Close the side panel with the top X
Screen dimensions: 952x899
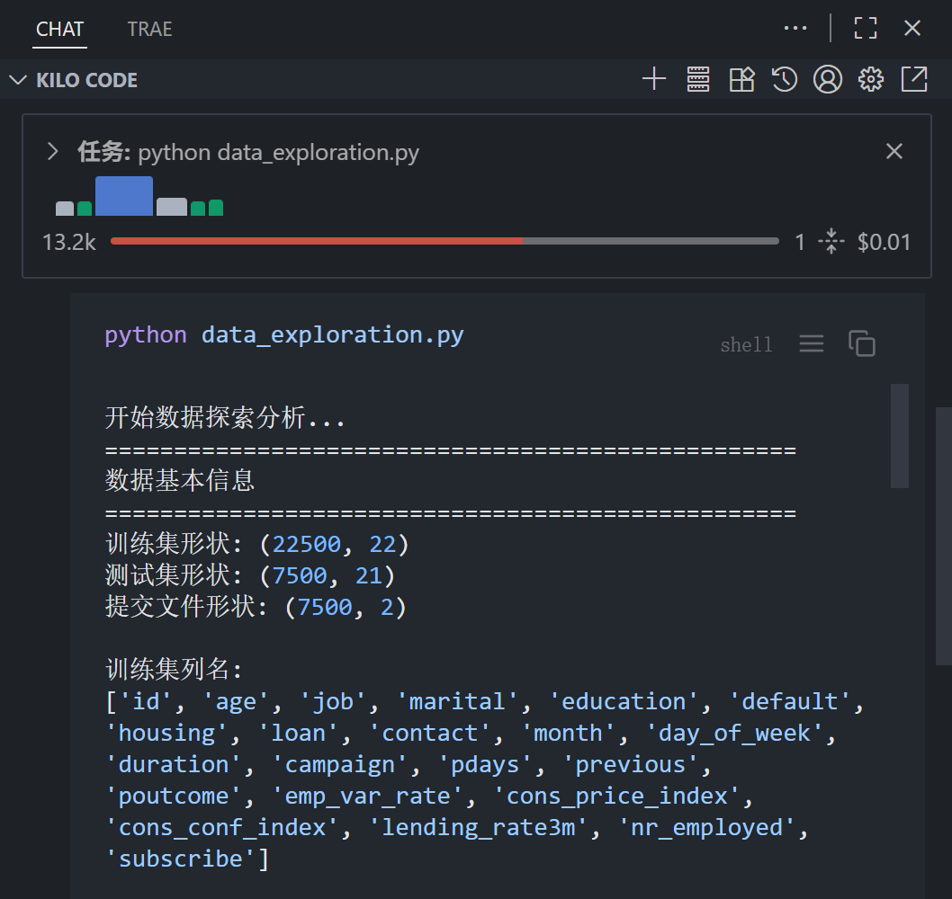click(912, 28)
